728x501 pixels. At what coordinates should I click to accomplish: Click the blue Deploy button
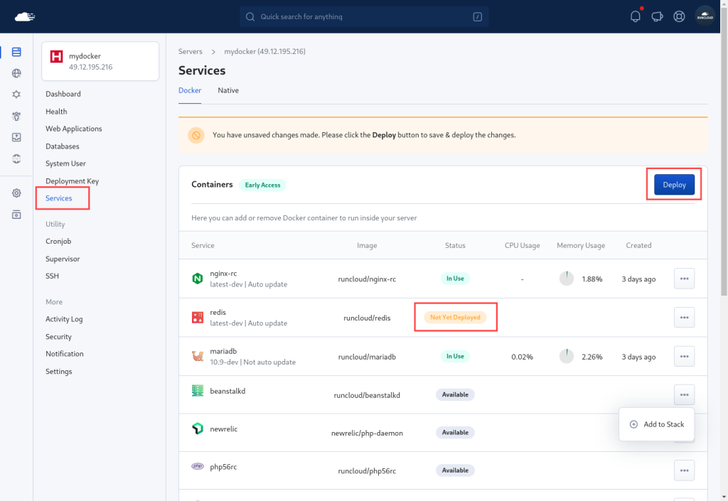click(674, 185)
